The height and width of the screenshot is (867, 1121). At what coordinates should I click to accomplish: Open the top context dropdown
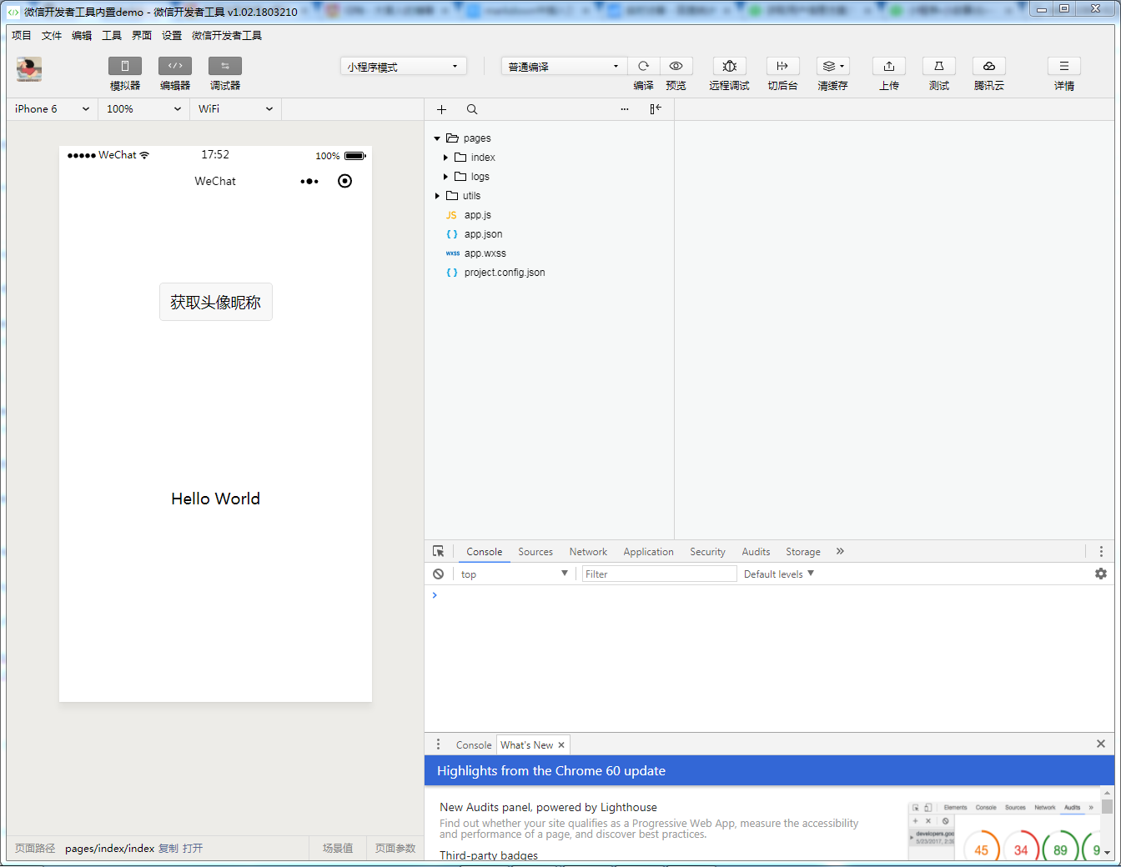pos(515,574)
